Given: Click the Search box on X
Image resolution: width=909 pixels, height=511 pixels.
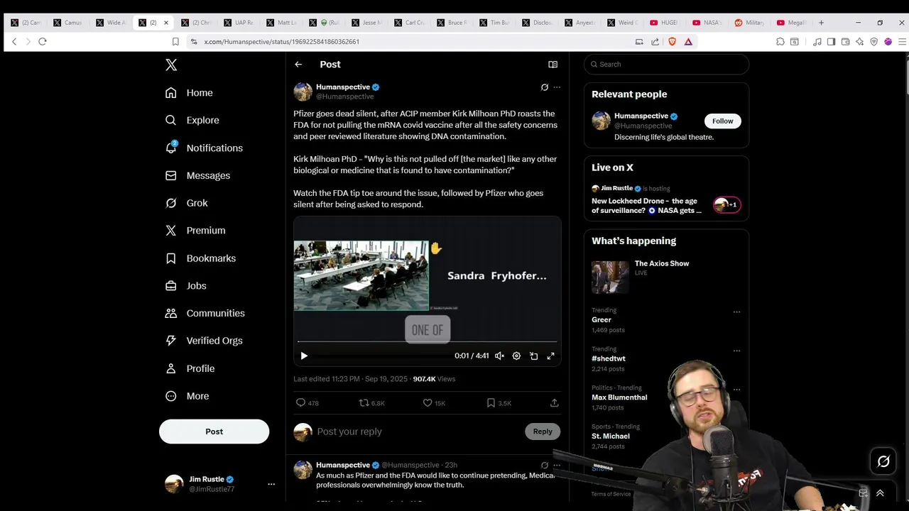Looking at the screenshot, I should [x=666, y=65].
